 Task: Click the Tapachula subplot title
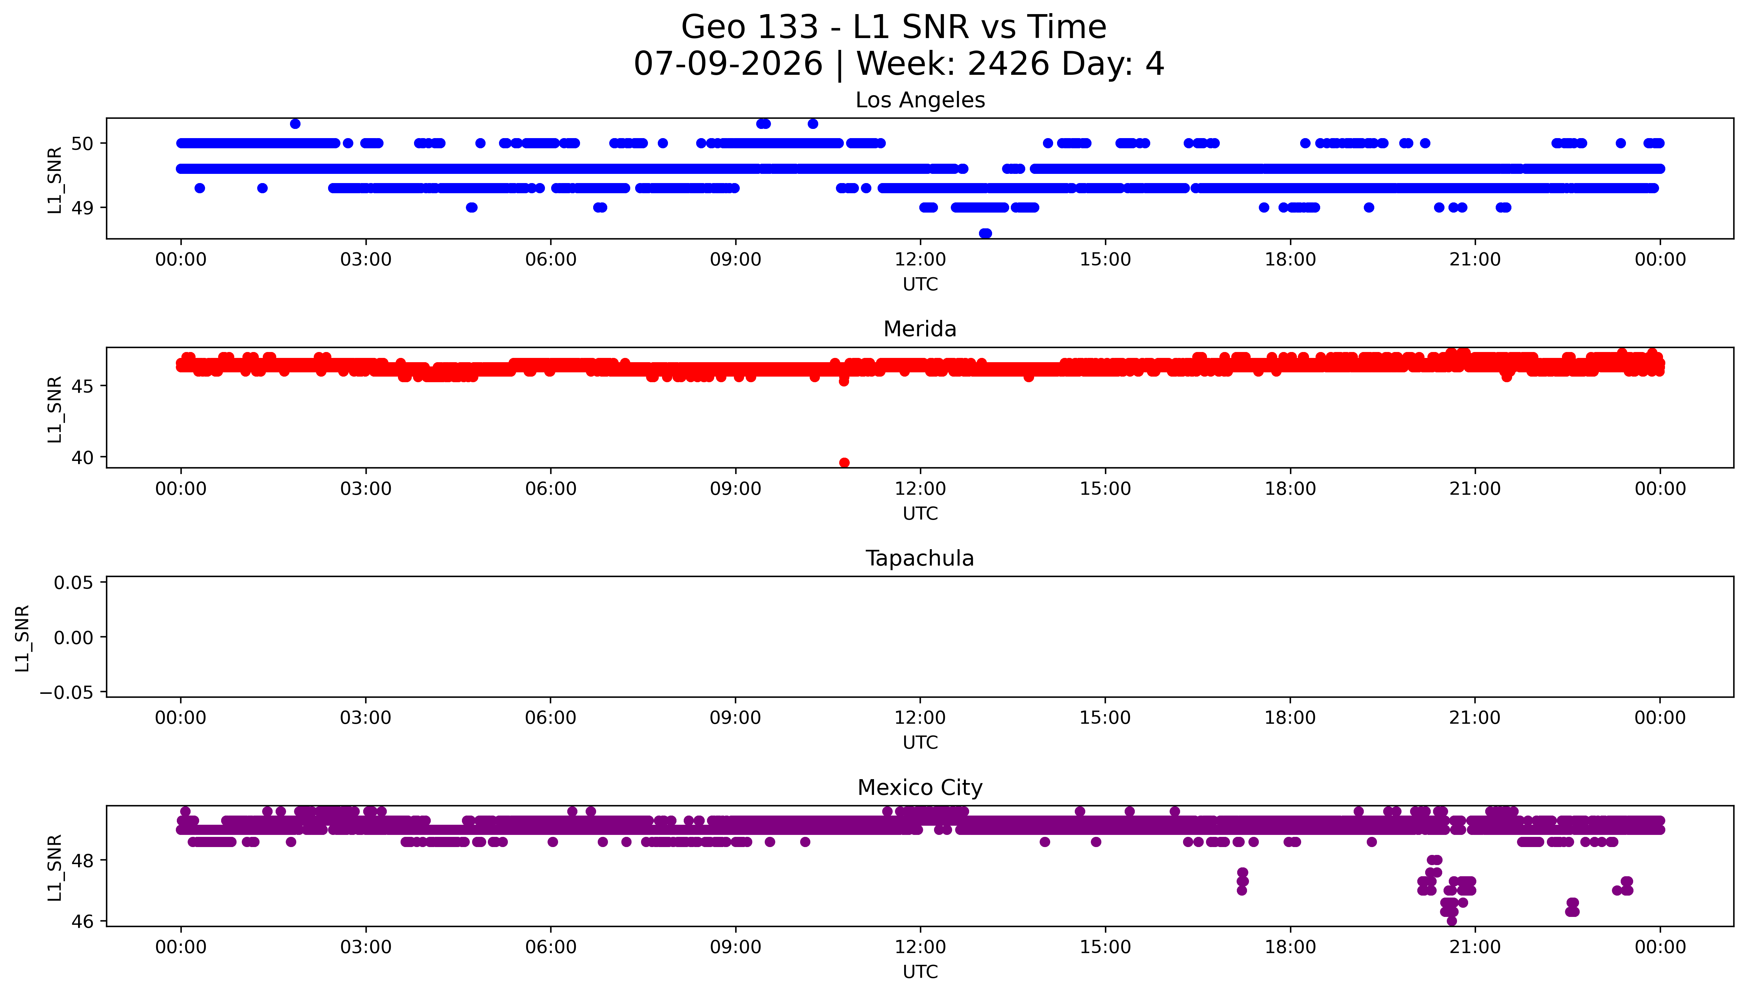tap(920, 558)
